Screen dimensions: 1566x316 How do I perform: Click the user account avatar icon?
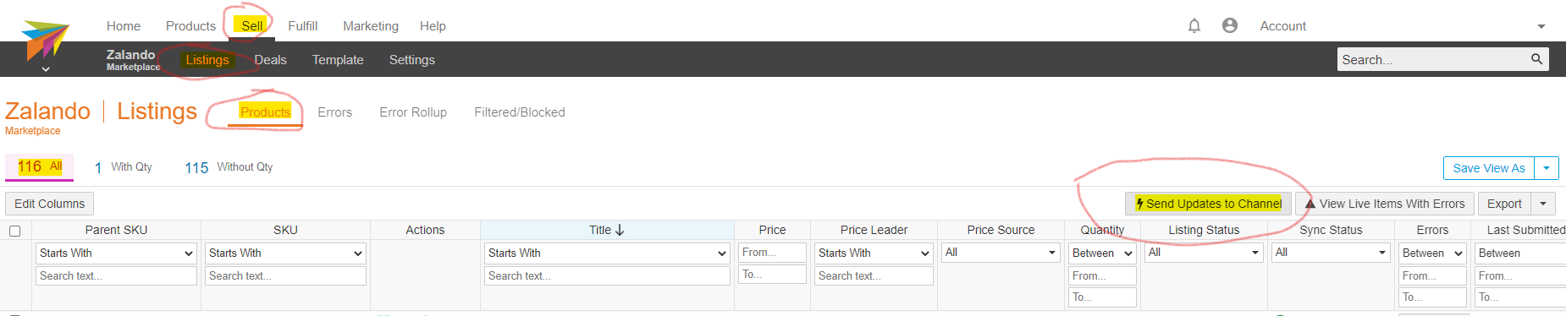pos(1230,25)
